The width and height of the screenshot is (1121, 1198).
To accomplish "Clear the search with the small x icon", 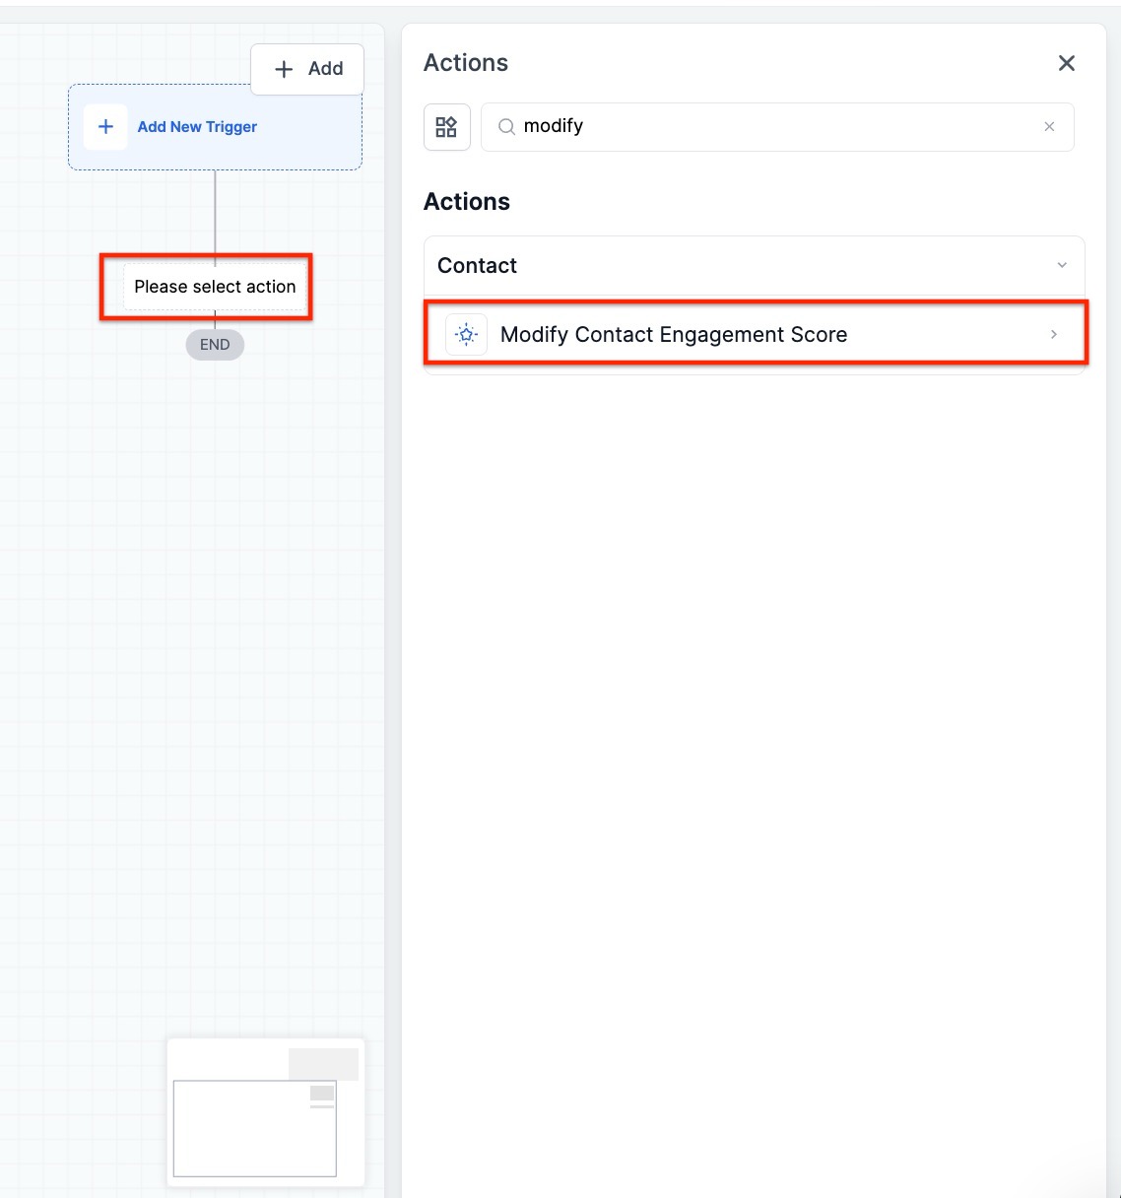I will [x=1049, y=127].
